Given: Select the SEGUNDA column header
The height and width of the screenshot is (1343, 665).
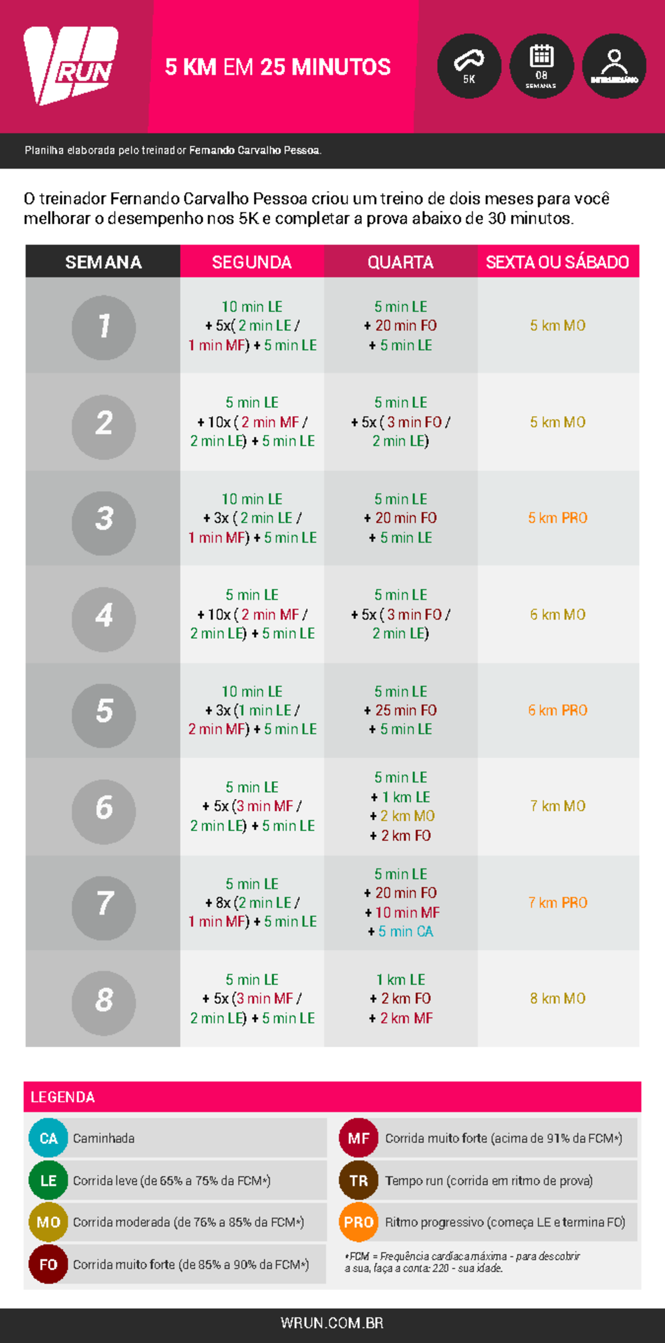Looking at the screenshot, I should coord(252,262).
